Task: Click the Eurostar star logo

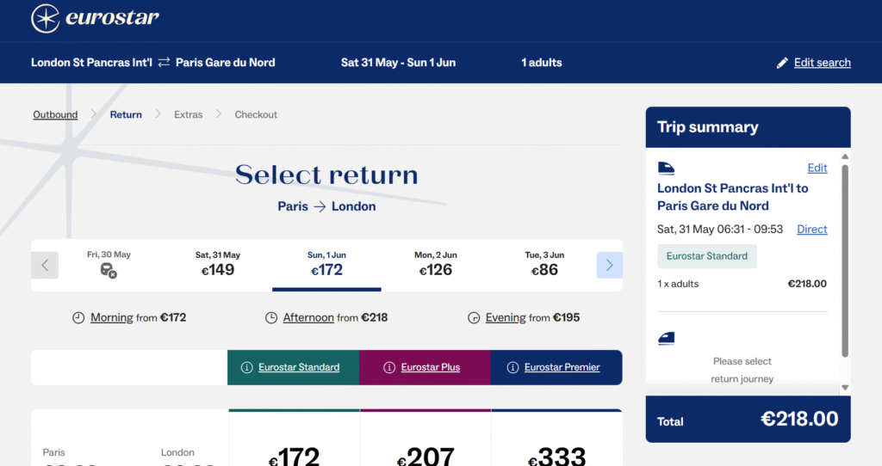Action: pos(46,19)
